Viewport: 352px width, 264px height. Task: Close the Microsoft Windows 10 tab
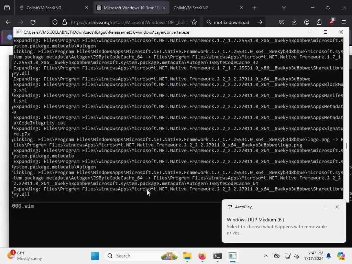click(164, 8)
